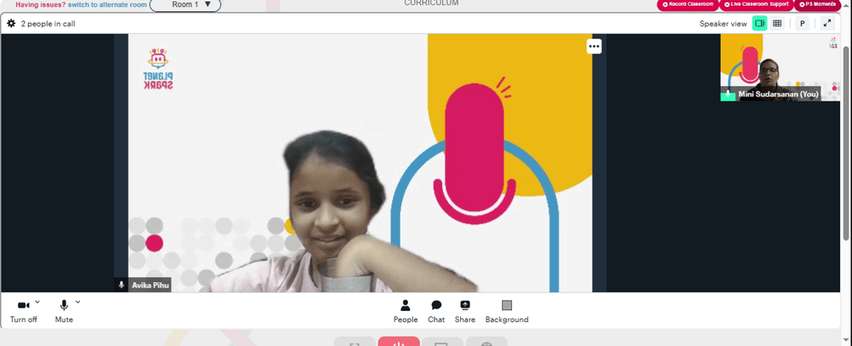Switch to speaker view layout icon
Image resolution: width=852 pixels, height=346 pixels.
click(760, 23)
